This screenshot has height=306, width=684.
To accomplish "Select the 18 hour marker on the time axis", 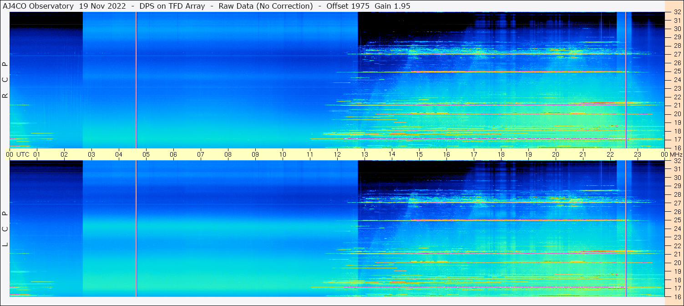I will tap(501, 154).
